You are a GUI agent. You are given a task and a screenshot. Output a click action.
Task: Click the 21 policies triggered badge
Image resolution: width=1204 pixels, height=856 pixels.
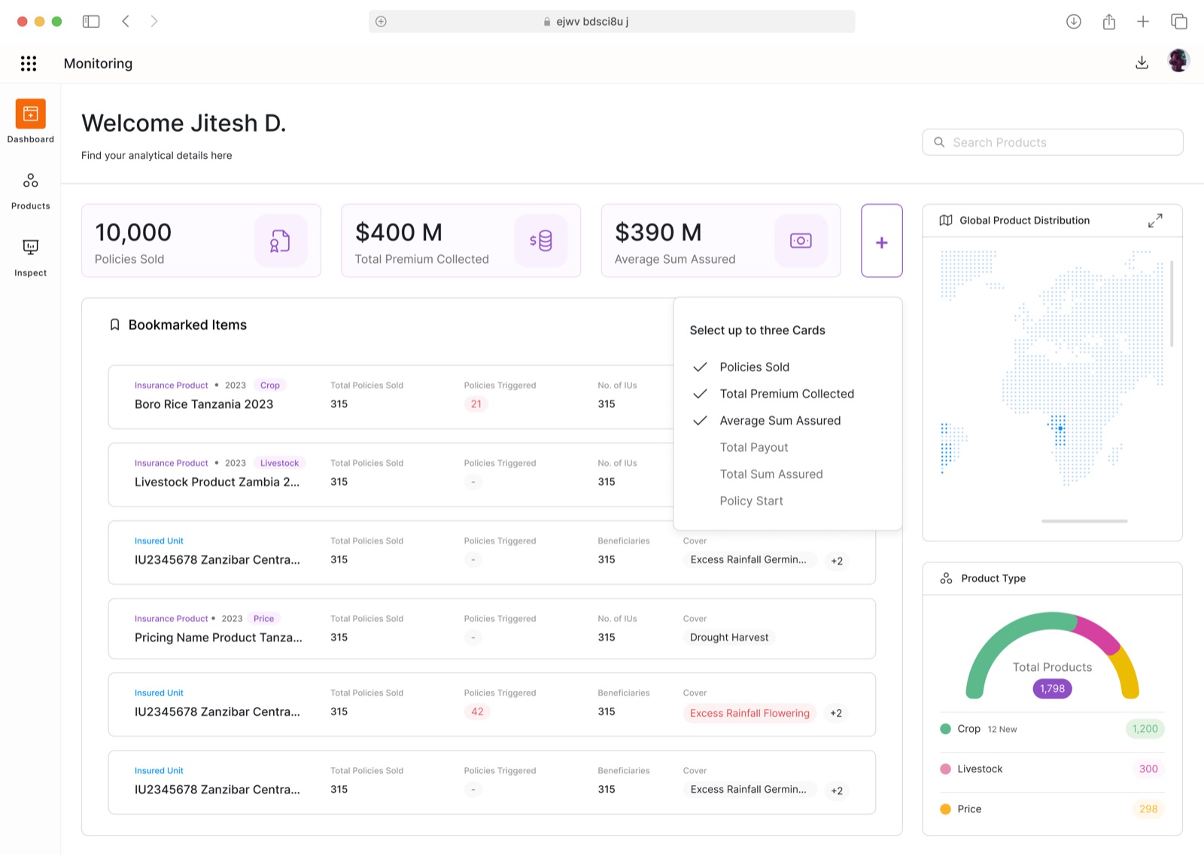click(x=476, y=404)
